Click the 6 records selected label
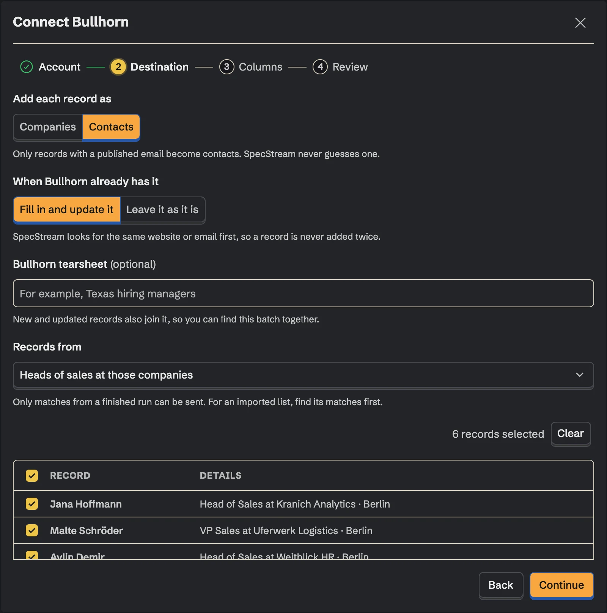The image size is (607, 613). pos(498,434)
